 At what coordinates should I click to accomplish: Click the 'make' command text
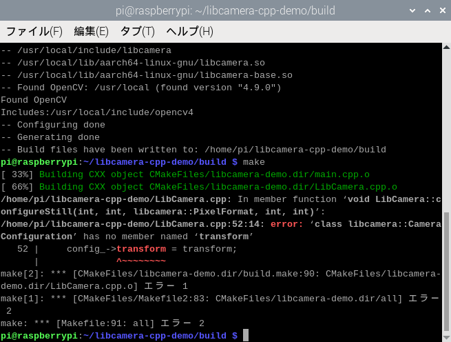pos(253,162)
